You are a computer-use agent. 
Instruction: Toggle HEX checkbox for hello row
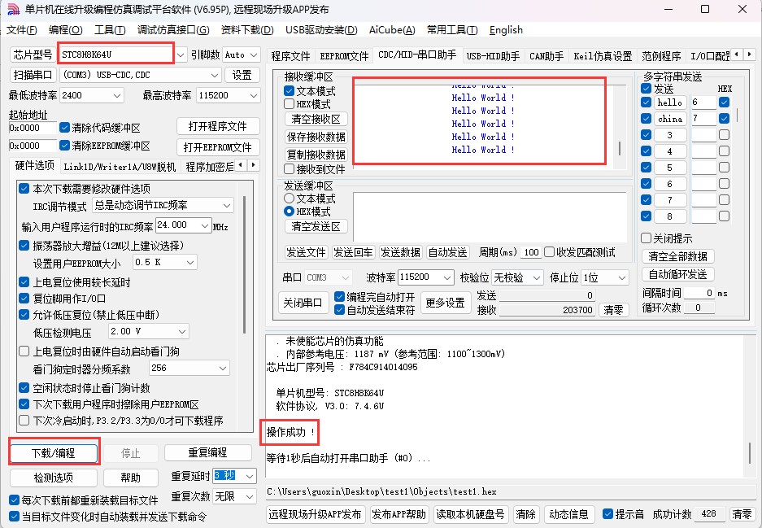(x=724, y=102)
